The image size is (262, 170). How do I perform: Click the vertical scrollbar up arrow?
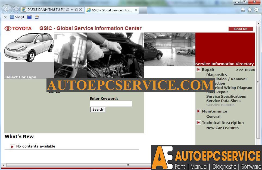coord(258,24)
